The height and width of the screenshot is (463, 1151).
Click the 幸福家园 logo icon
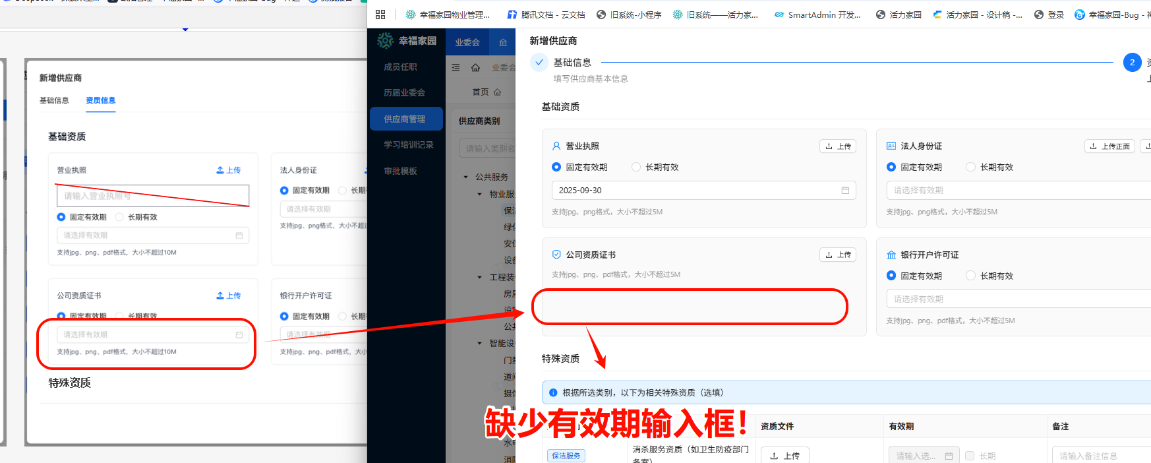pyautogui.click(x=386, y=41)
